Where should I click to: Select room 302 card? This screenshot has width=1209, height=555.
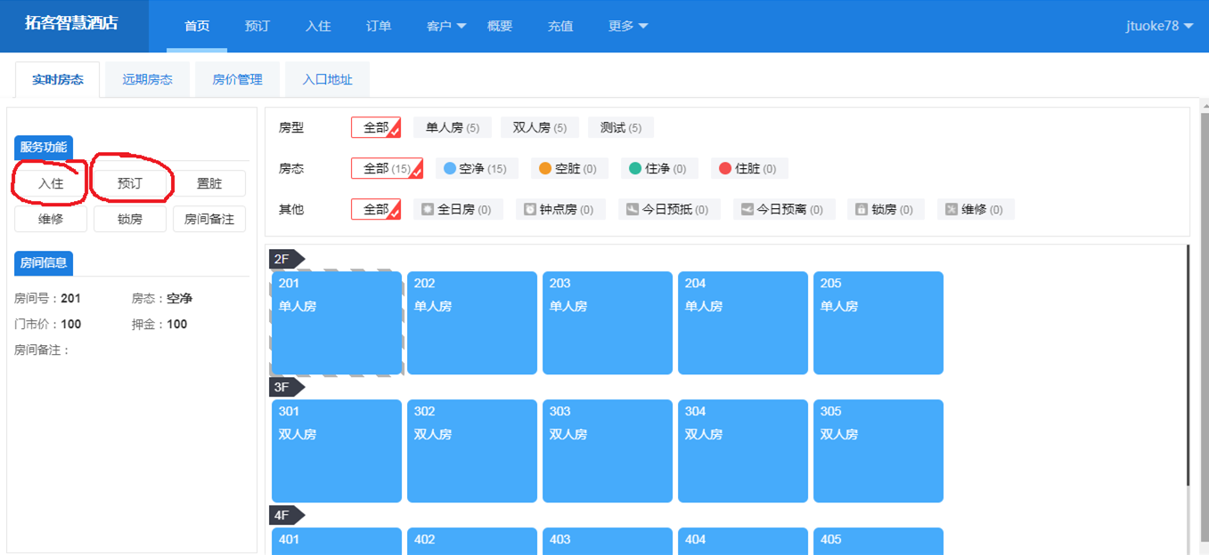point(472,451)
